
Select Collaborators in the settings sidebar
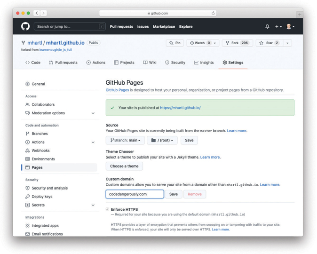click(x=43, y=104)
